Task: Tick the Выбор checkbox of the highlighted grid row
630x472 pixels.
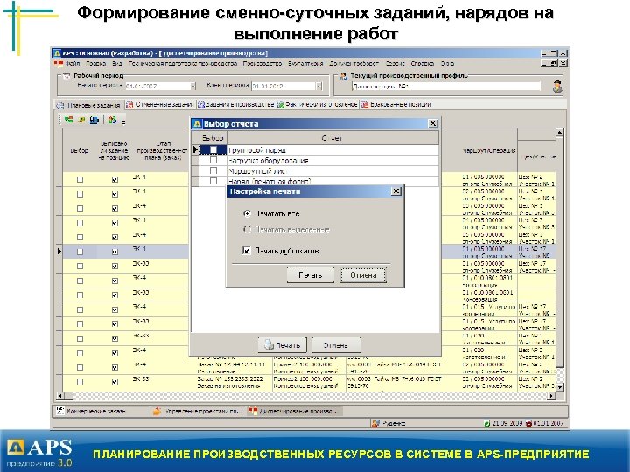Action: click(x=80, y=252)
